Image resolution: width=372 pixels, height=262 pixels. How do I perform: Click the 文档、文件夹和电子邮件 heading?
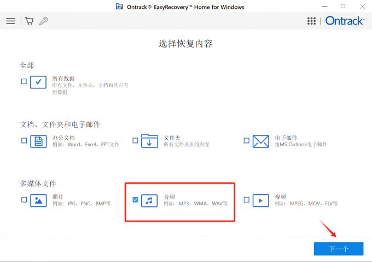point(60,124)
